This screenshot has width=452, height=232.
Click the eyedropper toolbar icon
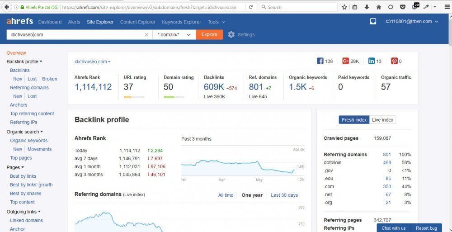click(426, 7)
